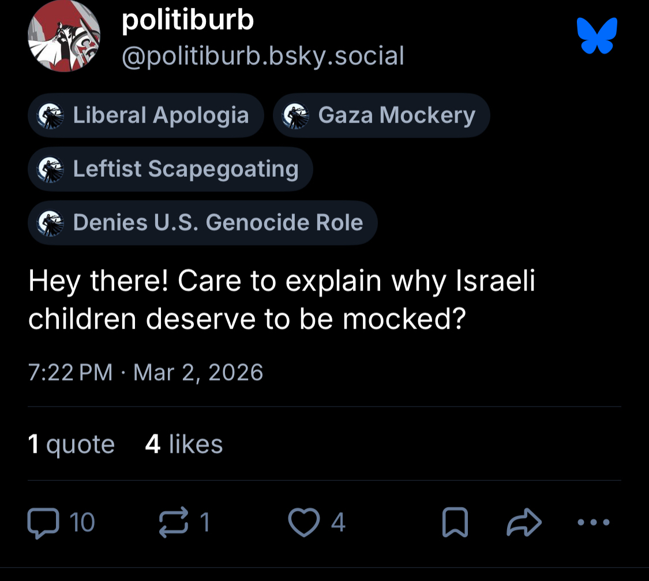Screen dimensions: 649x581
Task: Open the three-dot more options menu
Action: (x=593, y=523)
